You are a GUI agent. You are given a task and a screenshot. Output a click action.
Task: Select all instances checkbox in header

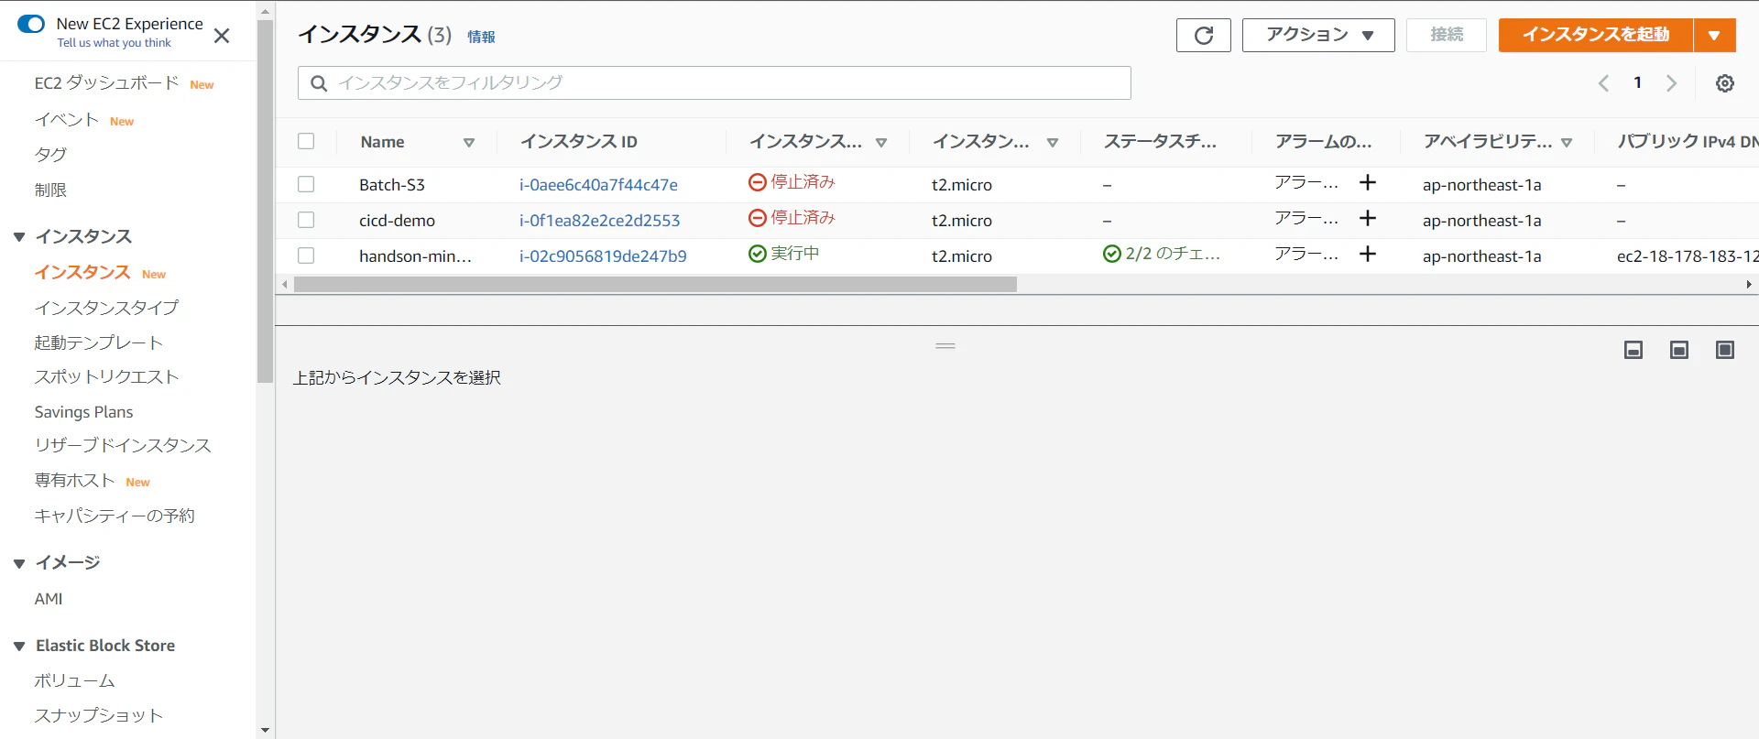[306, 141]
